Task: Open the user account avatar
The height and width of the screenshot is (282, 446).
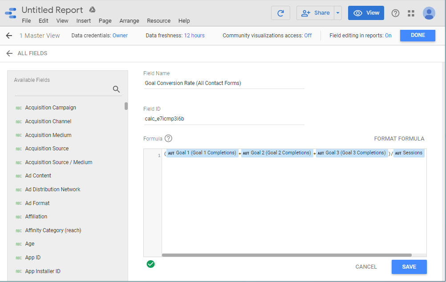Action: (x=429, y=13)
